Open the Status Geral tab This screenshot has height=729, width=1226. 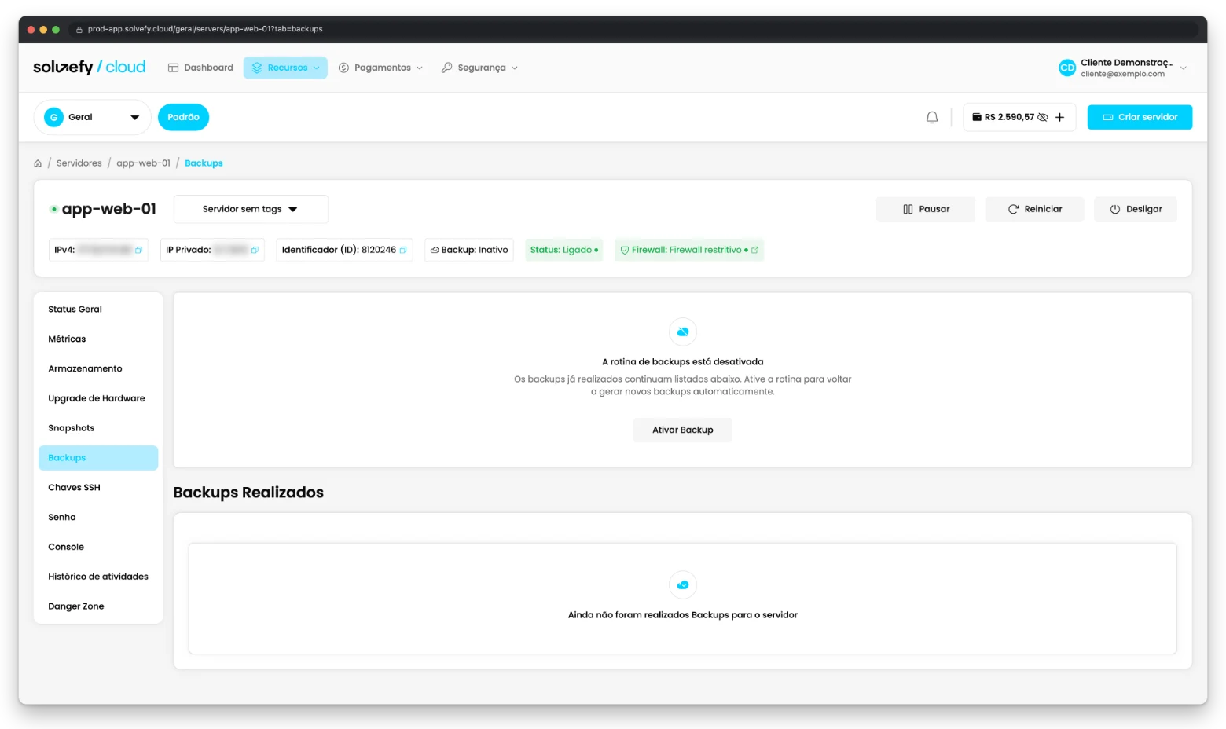point(98,310)
